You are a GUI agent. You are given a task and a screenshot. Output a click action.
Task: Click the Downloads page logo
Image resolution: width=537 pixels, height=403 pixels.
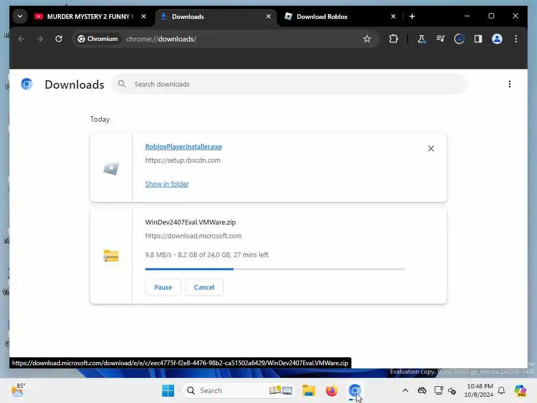click(27, 84)
